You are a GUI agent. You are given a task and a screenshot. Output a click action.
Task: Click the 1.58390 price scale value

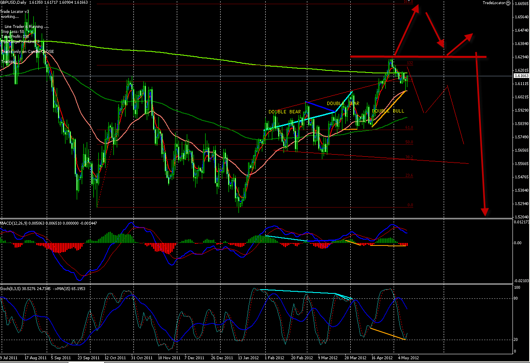click(522, 124)
